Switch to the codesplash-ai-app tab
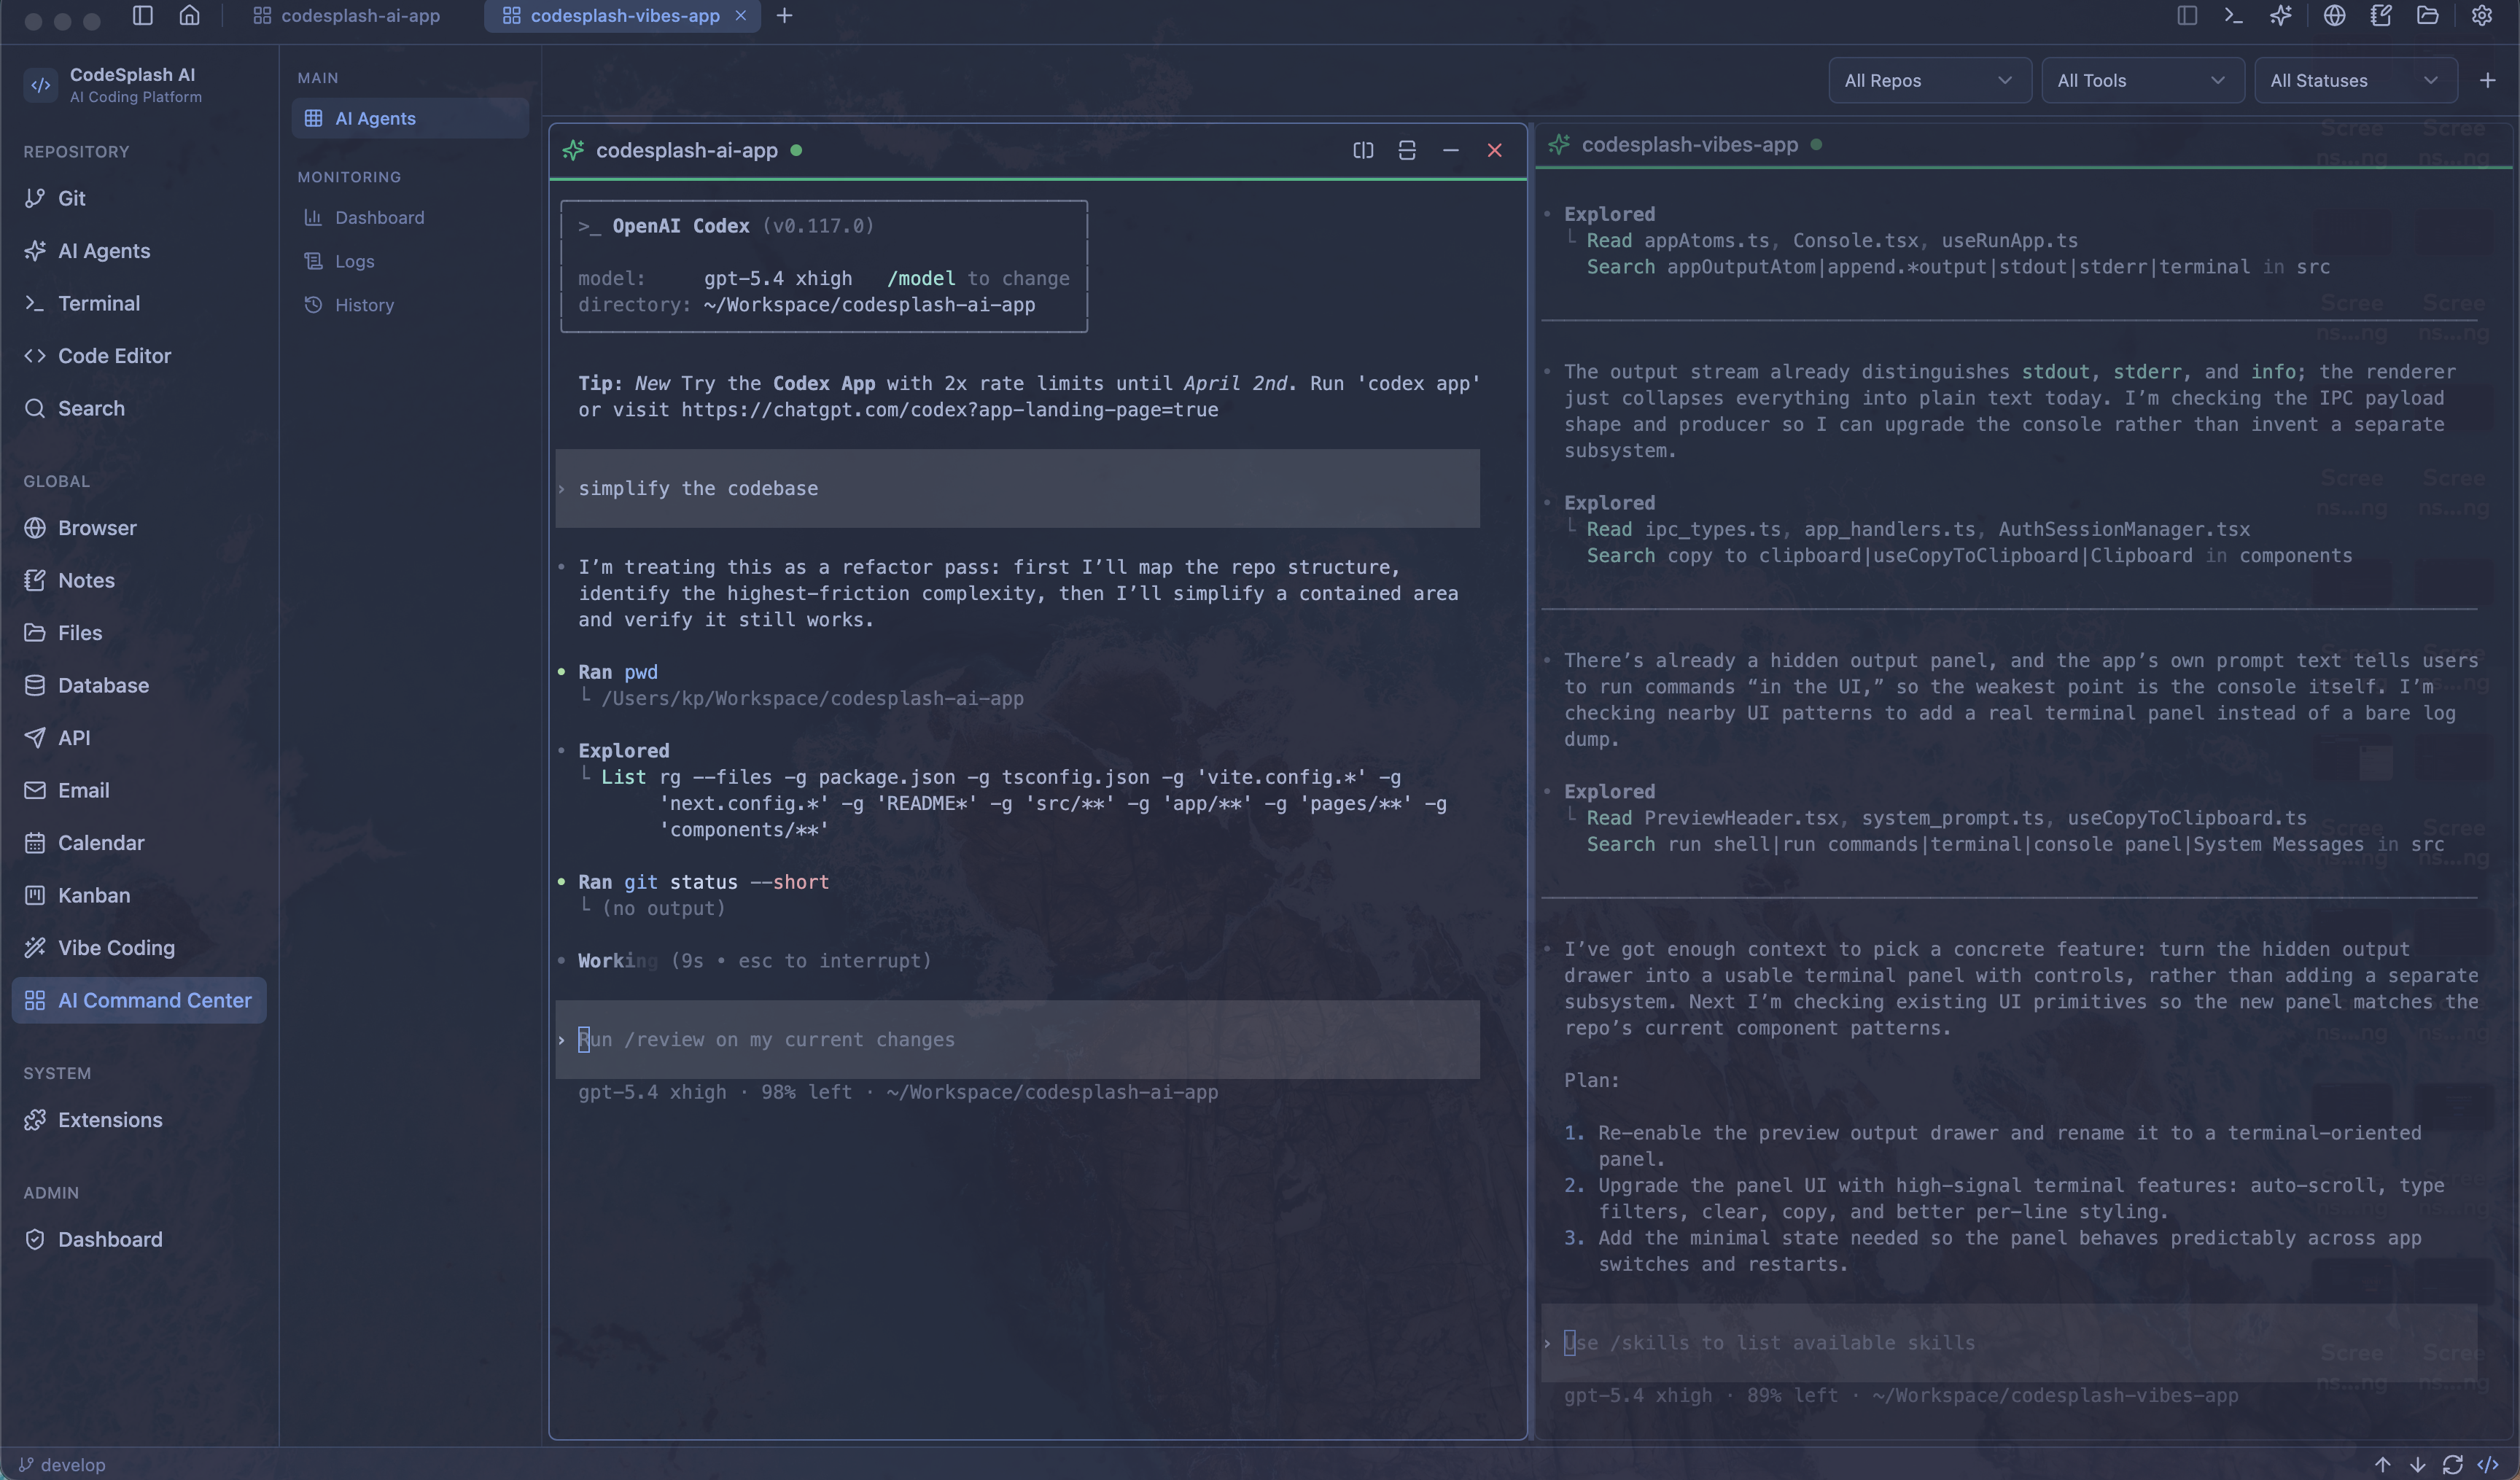This screenshot has height=1480, width=2520. click(346, 16)
